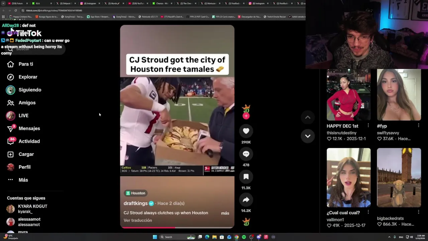
Task: Seek on the video progress bar
Action: point(177,227)
